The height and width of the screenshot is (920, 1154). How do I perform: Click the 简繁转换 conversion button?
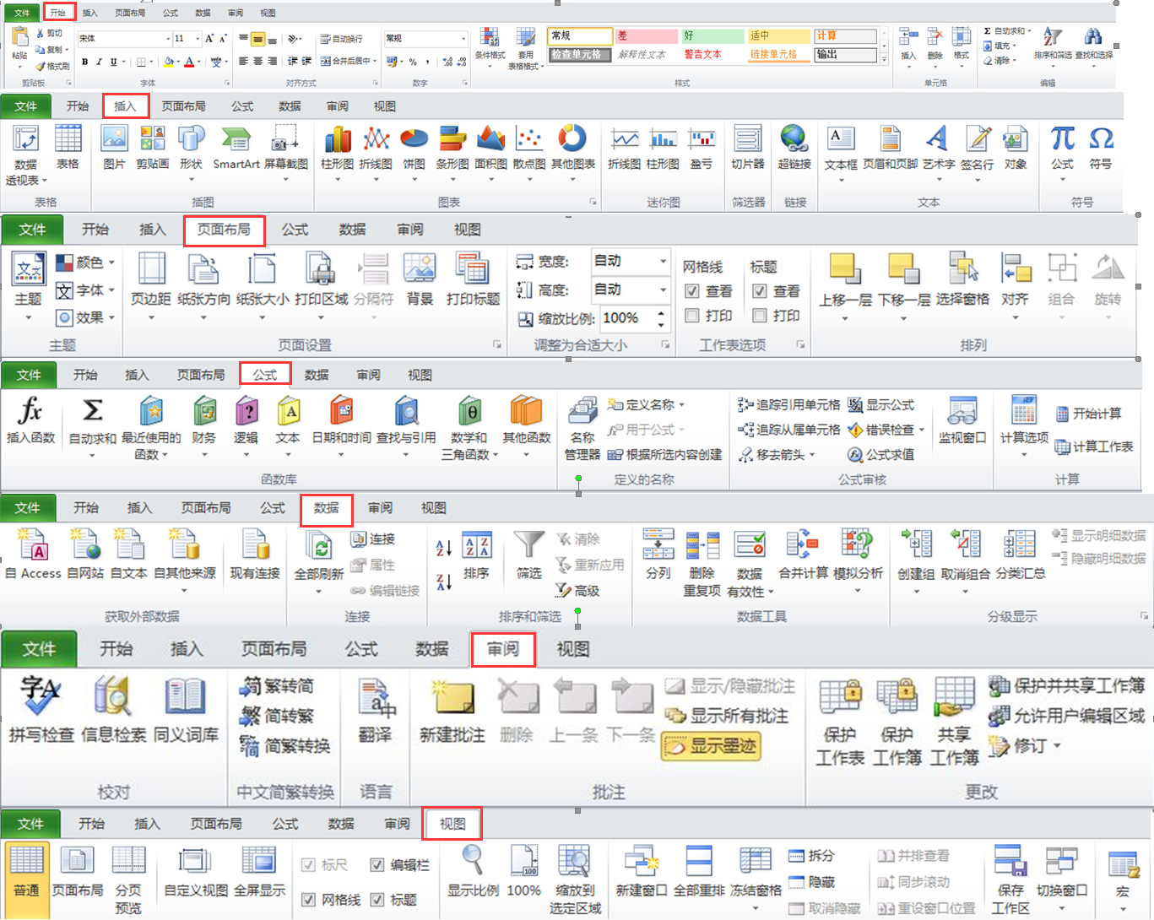click(285, 746)
